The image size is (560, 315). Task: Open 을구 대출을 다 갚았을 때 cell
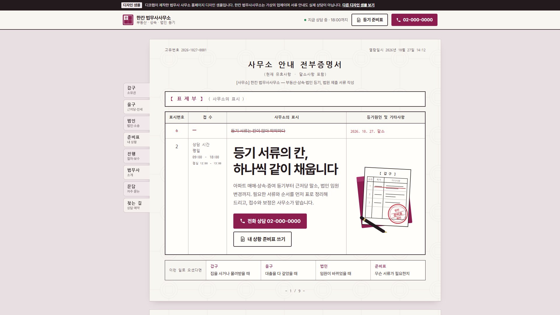coord(288,270)
